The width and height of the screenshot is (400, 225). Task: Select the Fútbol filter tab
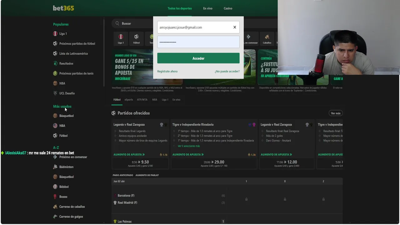117,100
